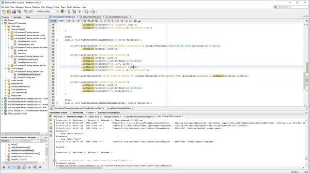Click the Build Project hammer icon
Image resolution: width=310 pixels, height=174 pixels.
69,12
